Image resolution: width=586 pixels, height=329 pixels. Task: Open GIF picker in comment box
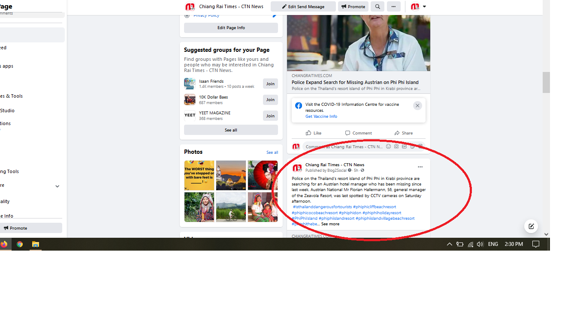[x=404, y=147]
